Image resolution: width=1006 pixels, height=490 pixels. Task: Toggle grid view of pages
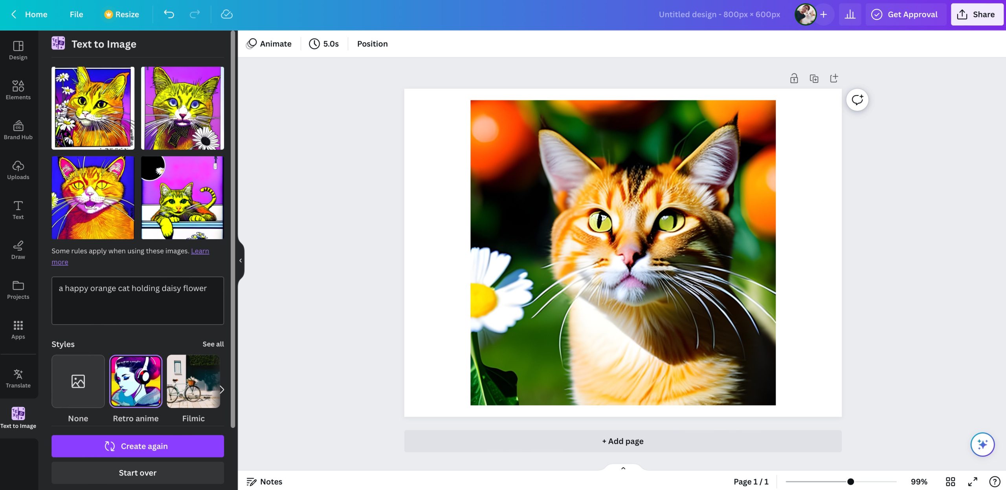[950, 482]
